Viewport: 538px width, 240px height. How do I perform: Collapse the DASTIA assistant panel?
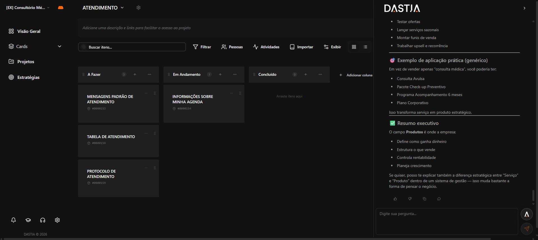524,8
